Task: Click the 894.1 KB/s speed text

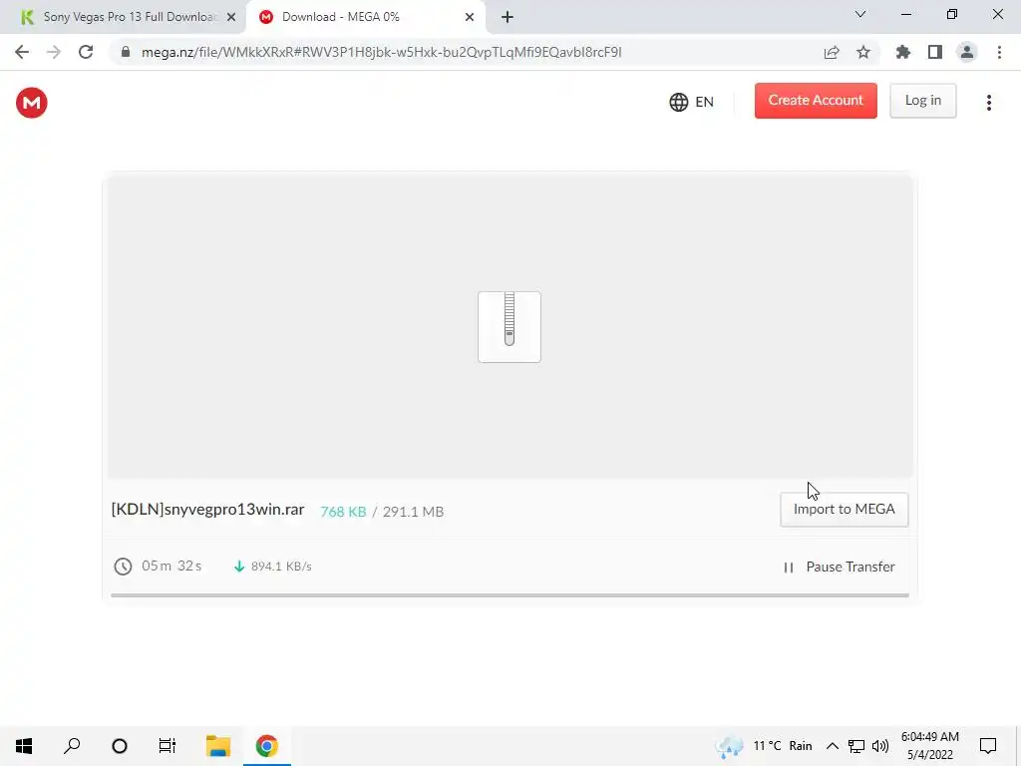Action: [x=281, y=567]
